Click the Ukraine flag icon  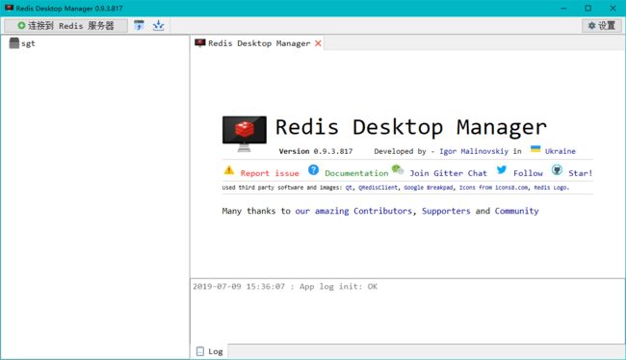535,149
